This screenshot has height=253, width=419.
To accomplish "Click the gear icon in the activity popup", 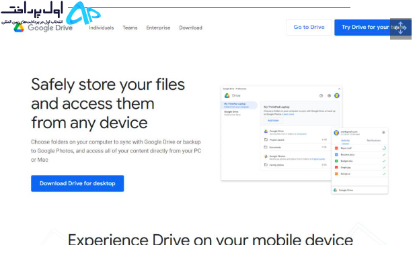I will [383, 132].
